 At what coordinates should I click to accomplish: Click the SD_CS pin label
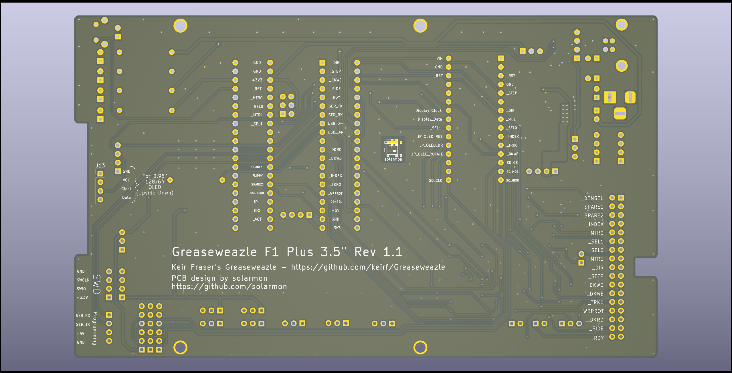click(512, 163)
